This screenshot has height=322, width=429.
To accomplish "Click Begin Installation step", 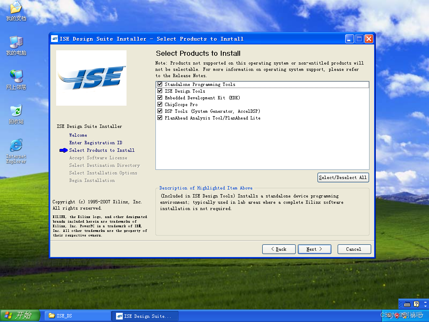I will pos(92,180).
